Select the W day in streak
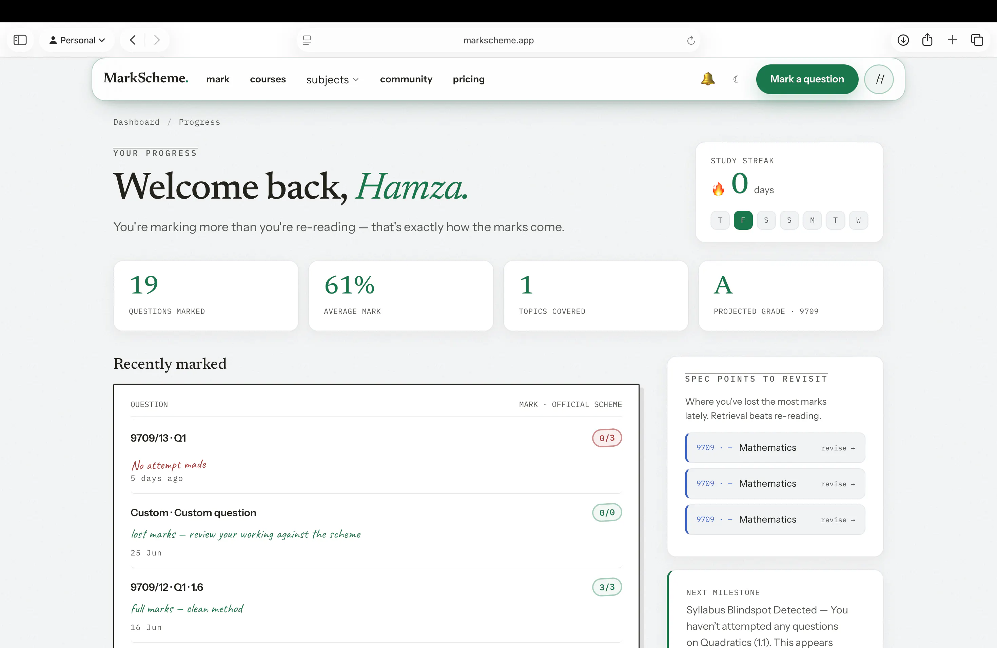Viewport: 997px width, 648px height. tap(858, 220)
